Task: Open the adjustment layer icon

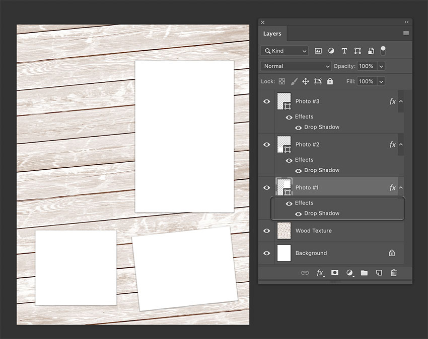Action: pos(349,273)
